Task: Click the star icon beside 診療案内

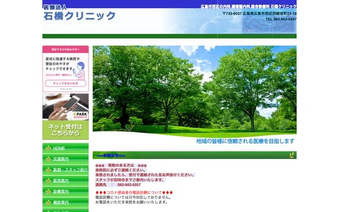Action: coord(48,191)
